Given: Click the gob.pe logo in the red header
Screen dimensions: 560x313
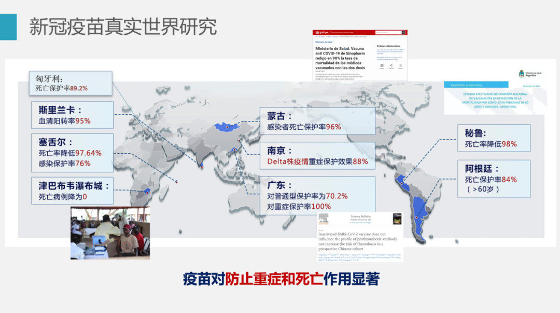Looking at the screenshot, I should pos(322,32).
